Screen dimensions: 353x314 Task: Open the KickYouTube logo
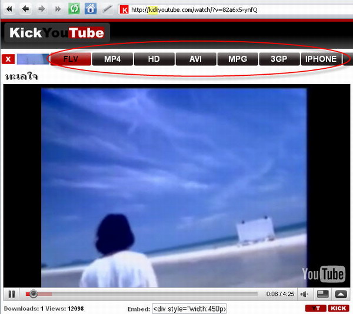[57, 33]
